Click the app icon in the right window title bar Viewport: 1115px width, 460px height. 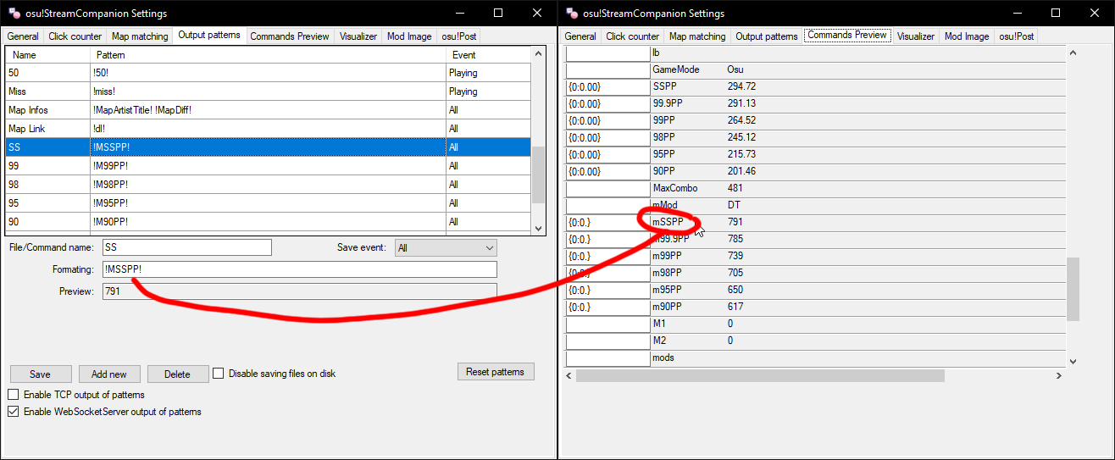571,14
